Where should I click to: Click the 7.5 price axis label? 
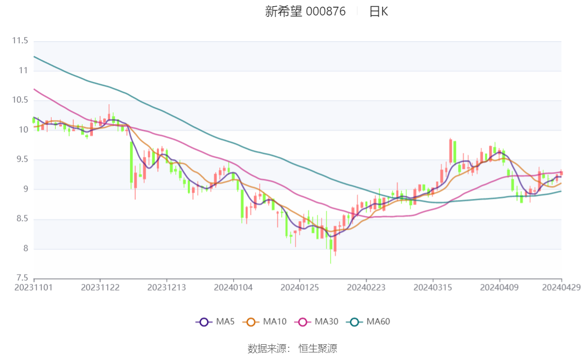(22, 278)
